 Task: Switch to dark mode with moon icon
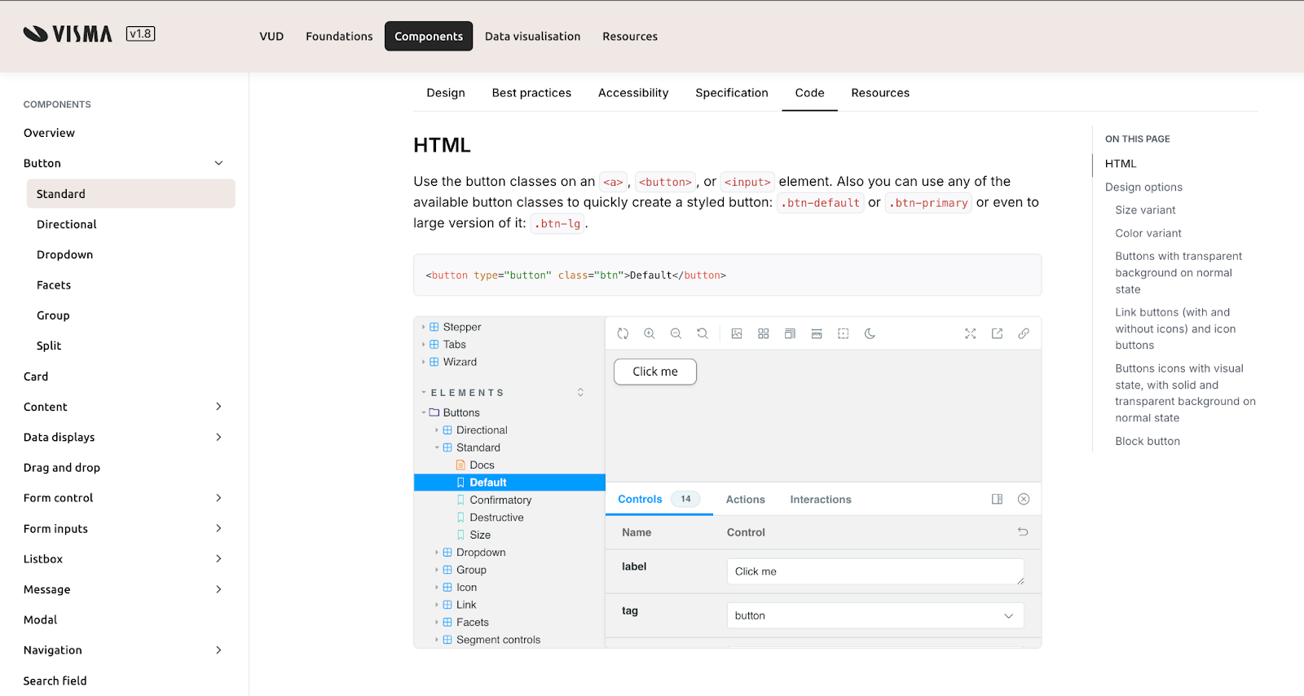coord(870,333)
